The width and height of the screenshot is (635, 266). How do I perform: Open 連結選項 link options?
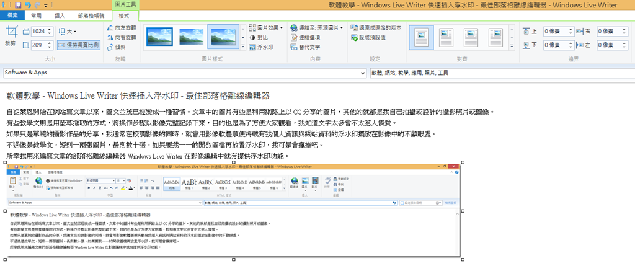306,37
